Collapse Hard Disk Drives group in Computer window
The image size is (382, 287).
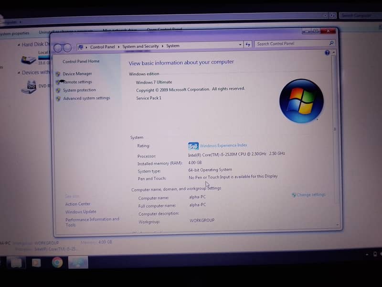pyautogui.click(x=19, y=44)
